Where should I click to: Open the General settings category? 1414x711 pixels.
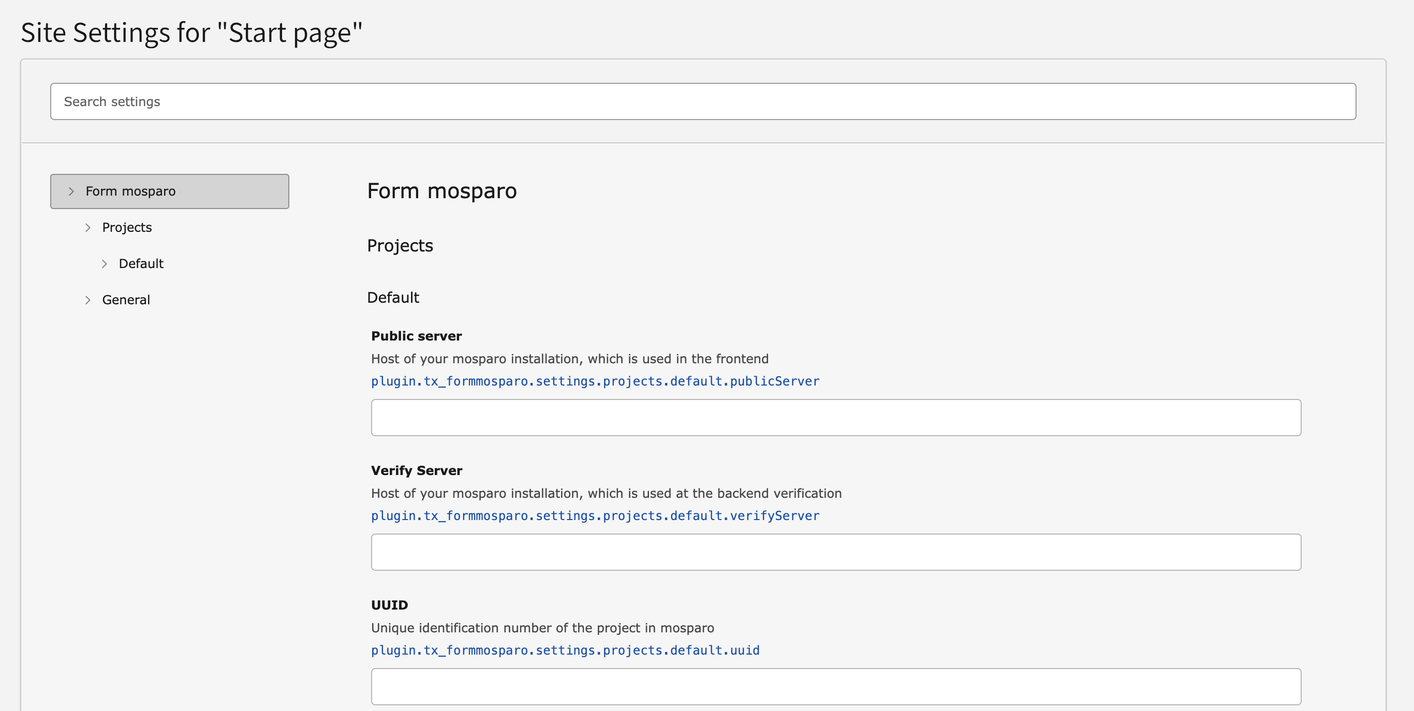pos(126,300)
